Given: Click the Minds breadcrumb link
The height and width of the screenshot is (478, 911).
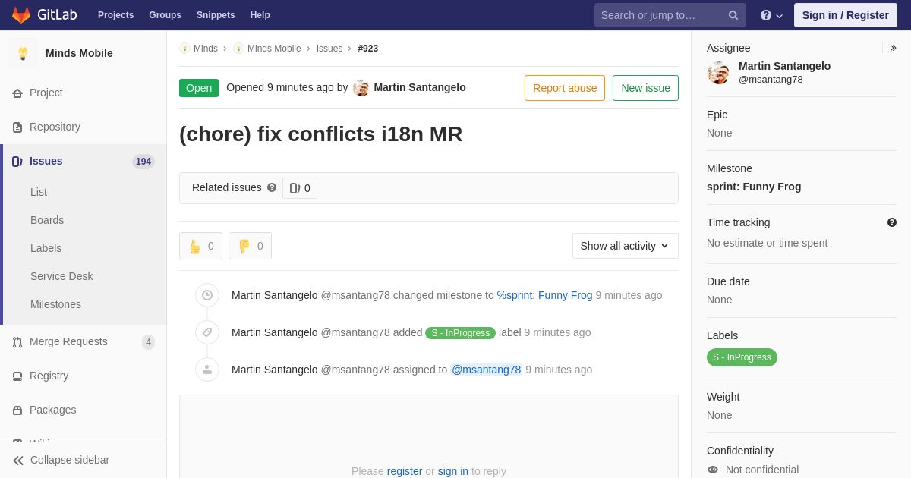Looking at the screenshot, I should point(206,49).
